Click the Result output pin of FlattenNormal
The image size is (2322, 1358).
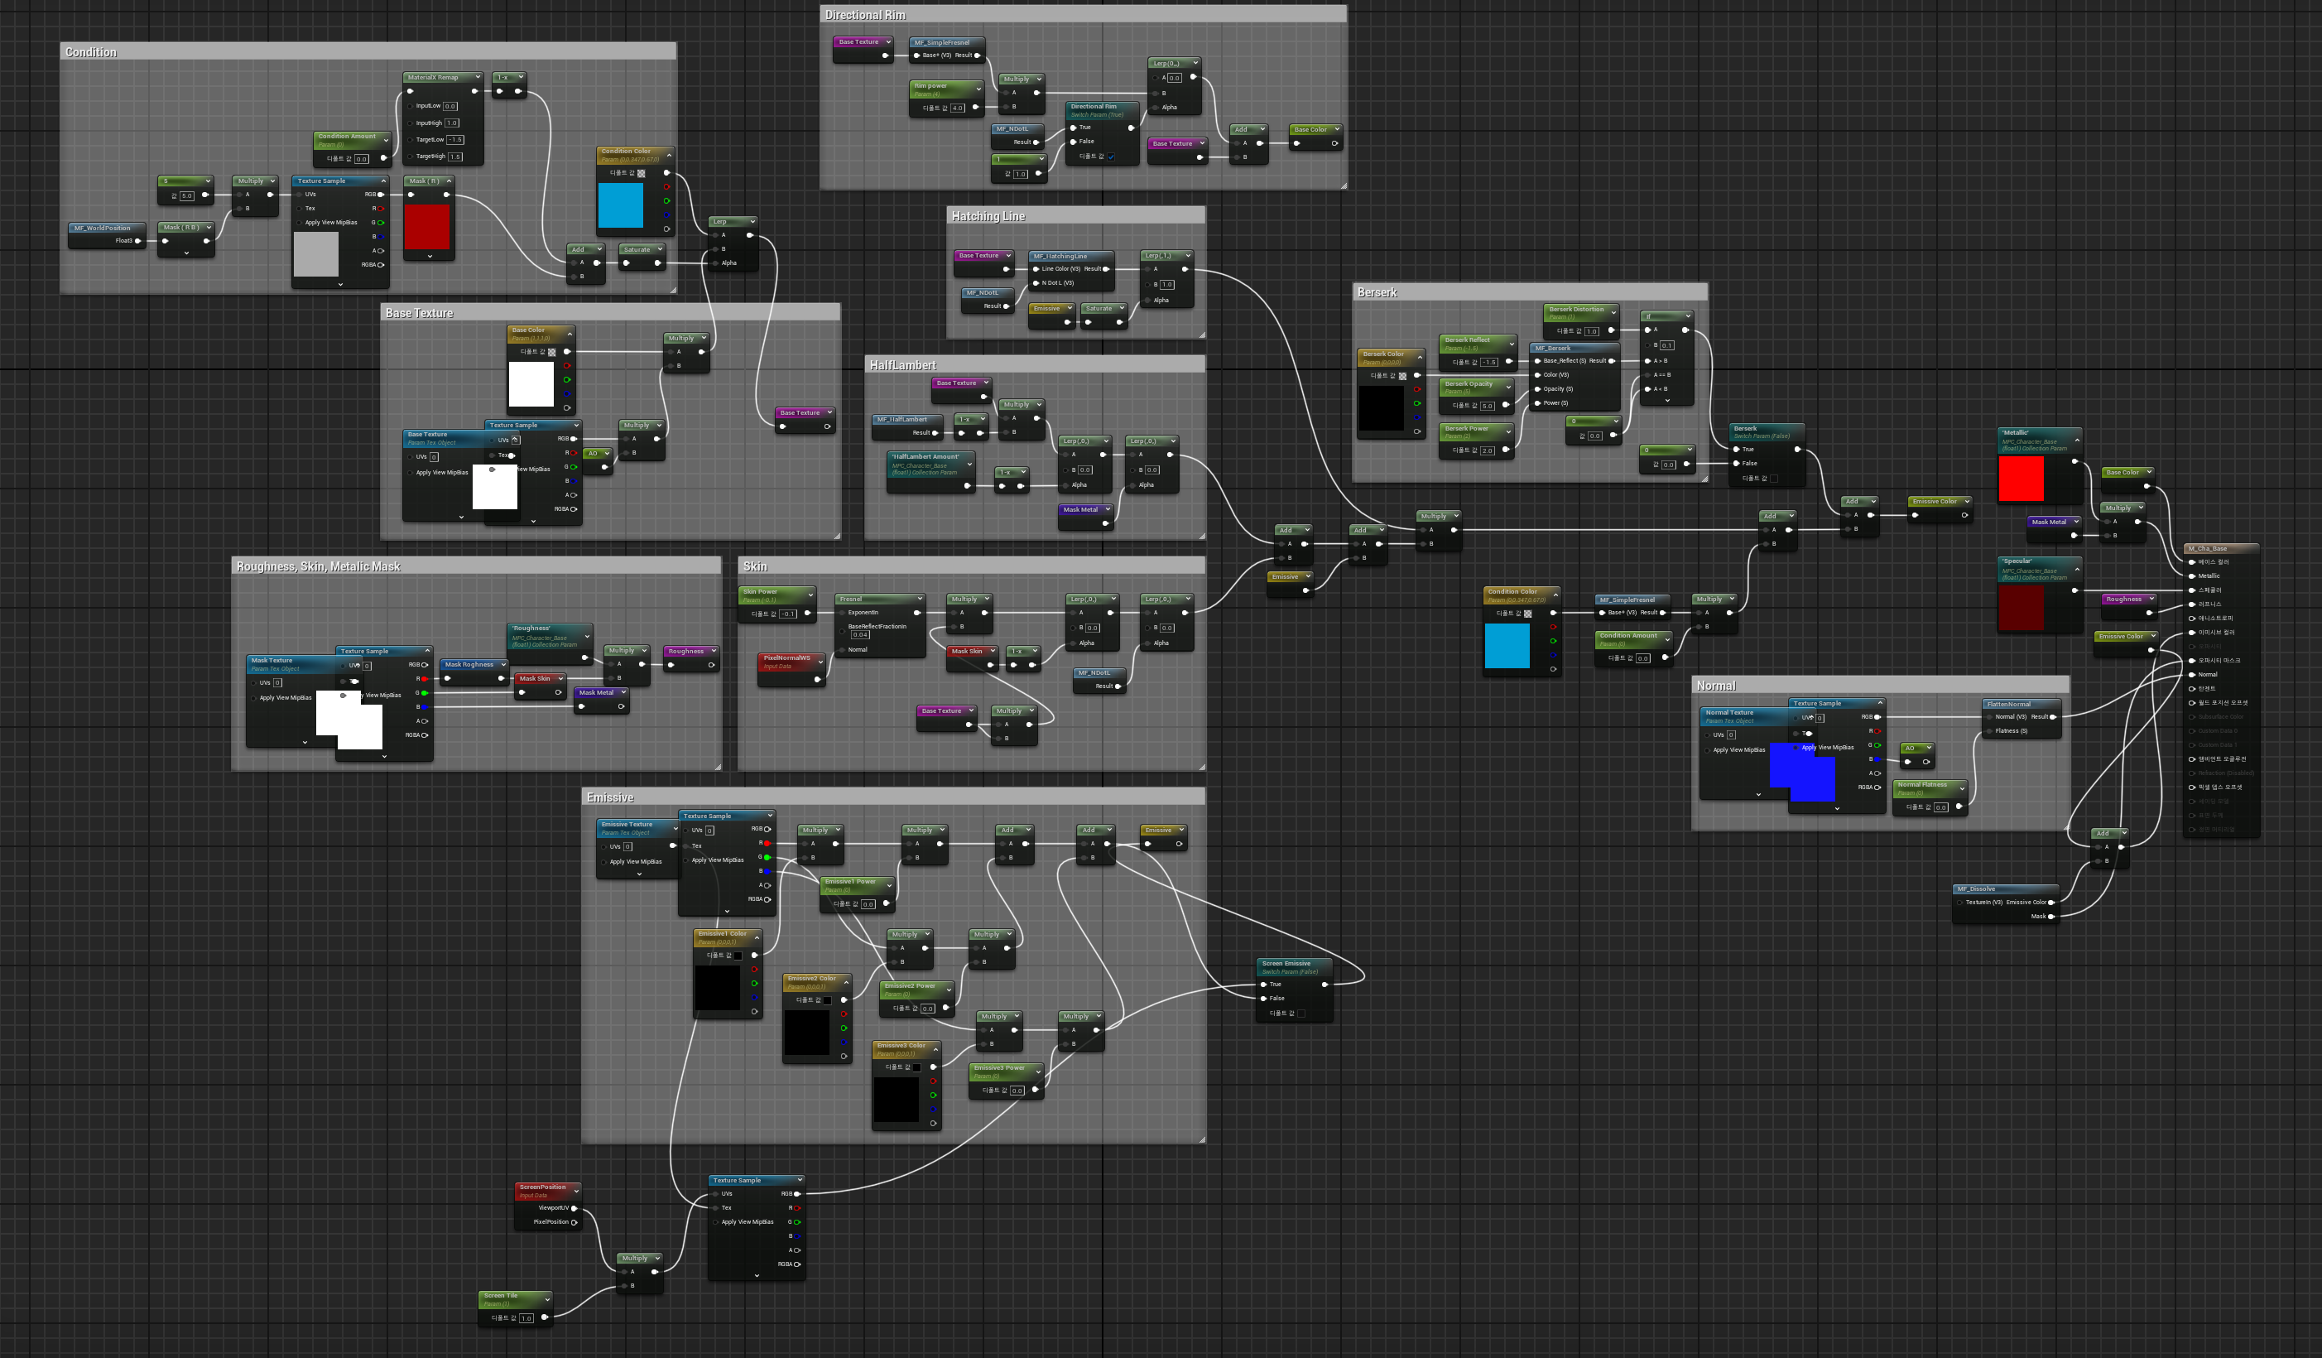click(2053, 716)
